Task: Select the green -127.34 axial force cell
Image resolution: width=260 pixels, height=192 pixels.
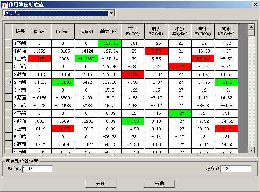Action: [x=109, y=43]
